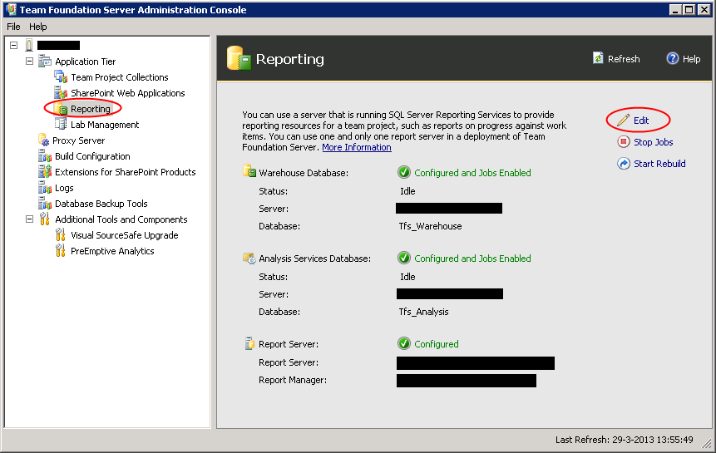This screenshot has height=453, width=716.
Task: Click the Start Rebuild link
Action: point(659,164)
